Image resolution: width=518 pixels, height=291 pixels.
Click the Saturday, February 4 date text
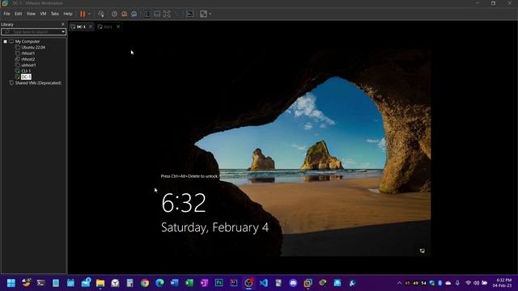pos(214,228)
